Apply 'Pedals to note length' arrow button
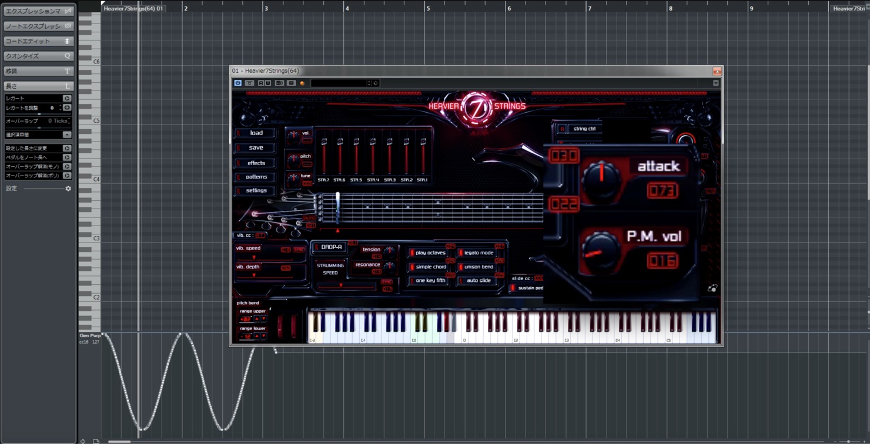The image size is (870, 444). click(x=67, y=157)
